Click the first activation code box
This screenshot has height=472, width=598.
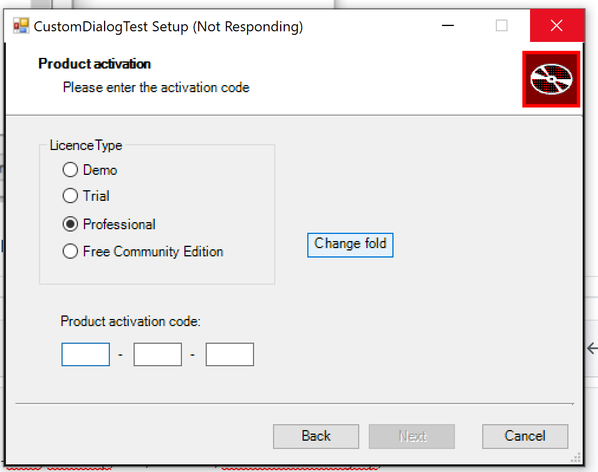[x=85, y=354]
